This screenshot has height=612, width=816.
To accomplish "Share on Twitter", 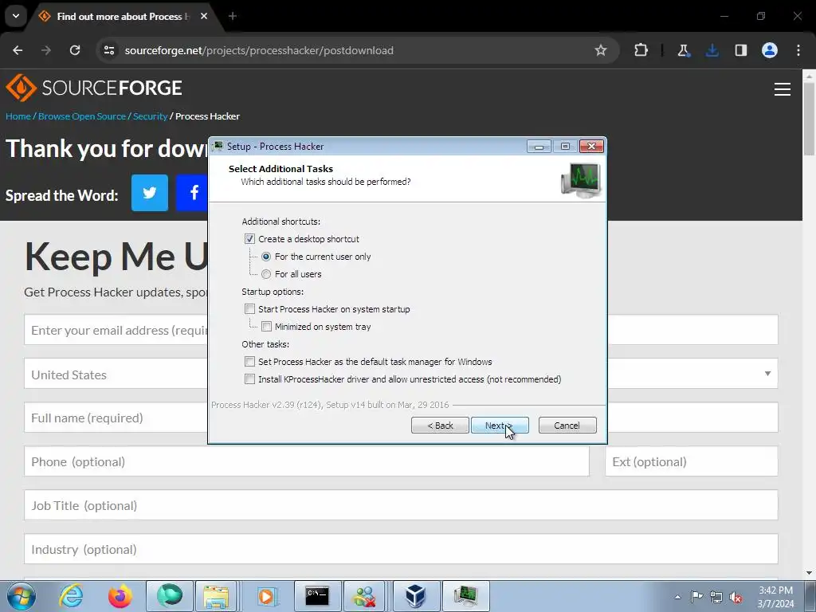I will (x=150, y=193).
